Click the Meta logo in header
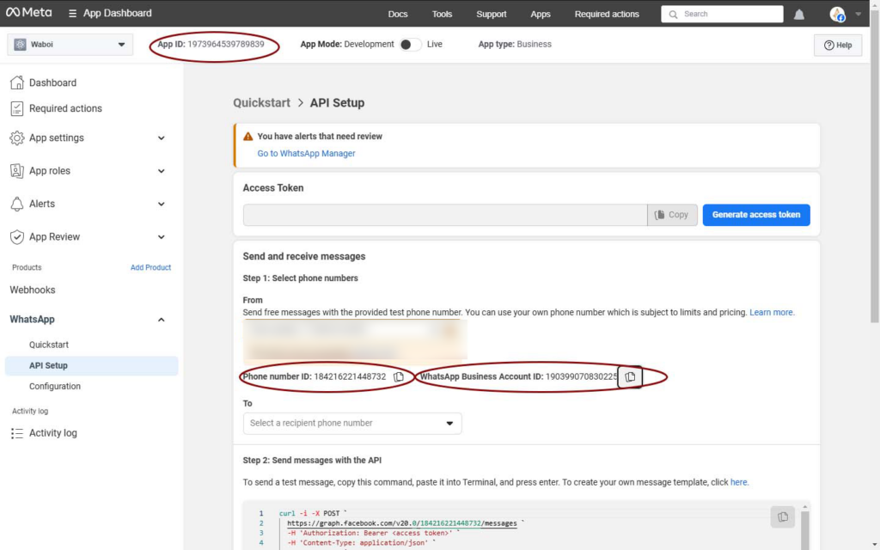The image size is (880, 550). click(28, 12)
